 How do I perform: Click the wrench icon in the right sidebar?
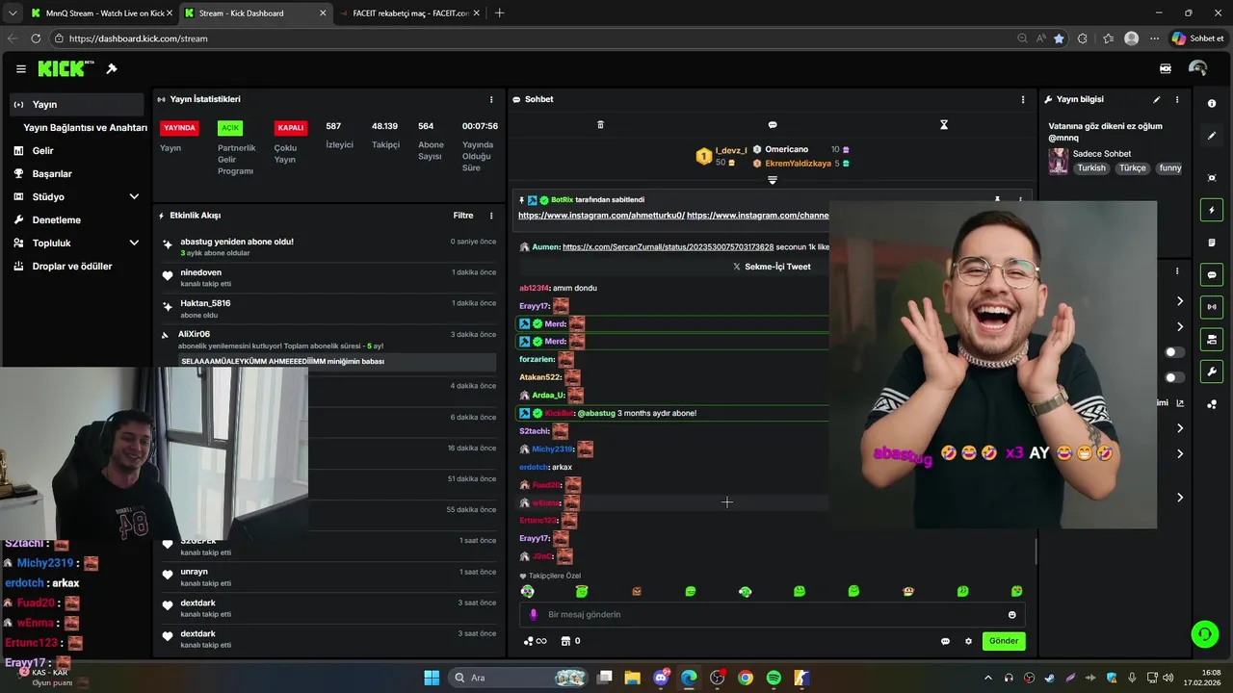click(x=1212, y=372)
